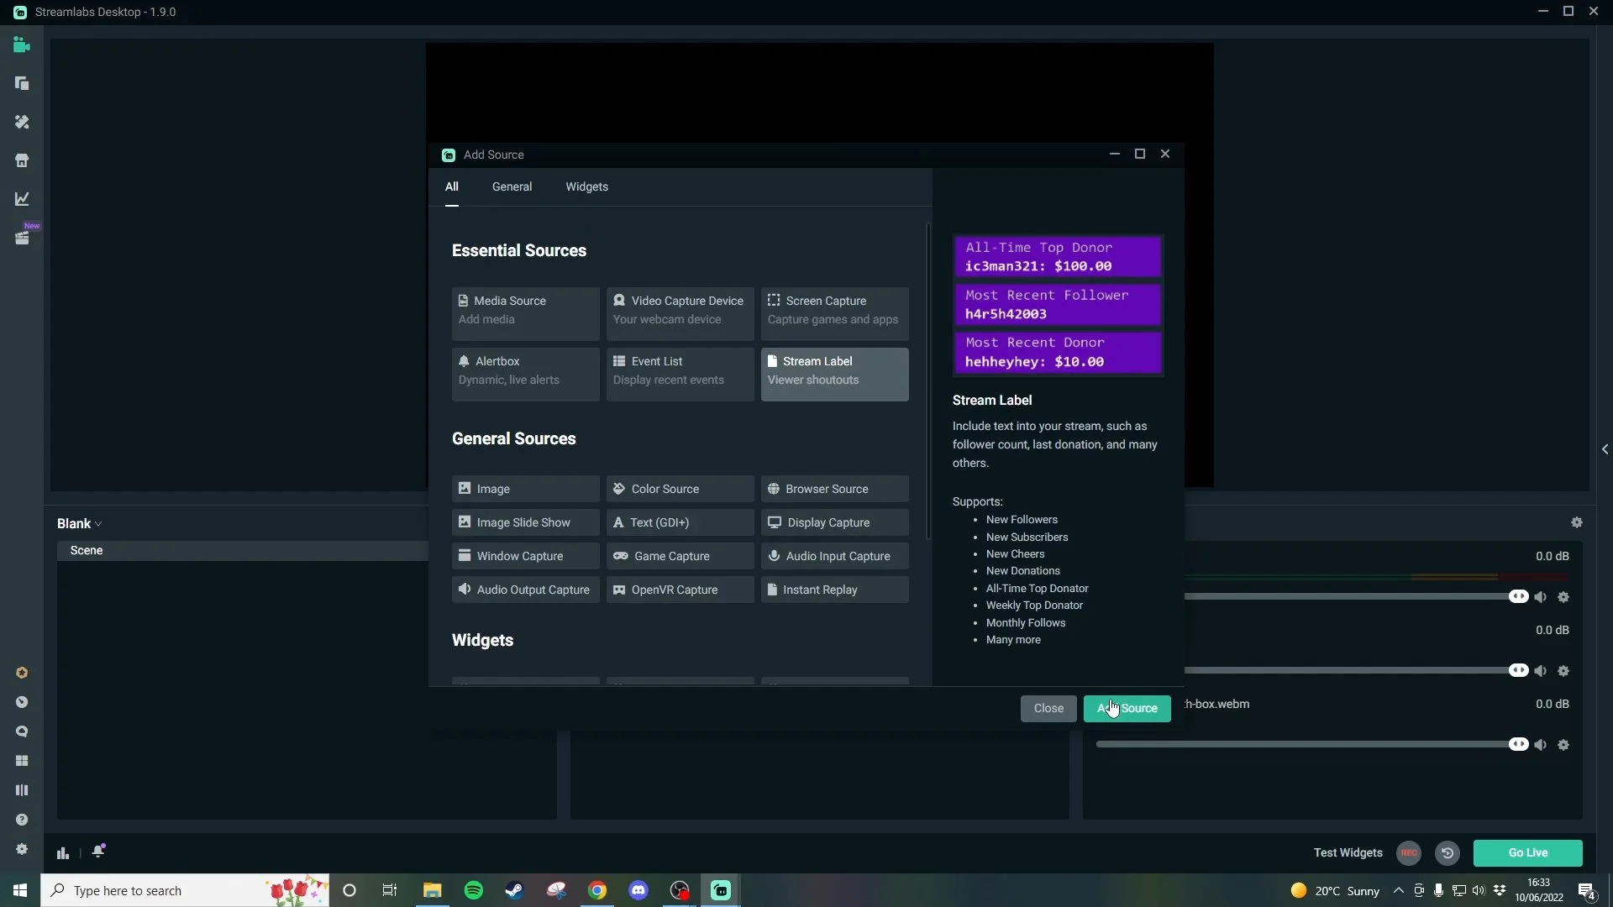The width and height of the screenshot is (1613, 907).
Task: Choose the Image Slide Show source
Action: [x=526, y=522]
